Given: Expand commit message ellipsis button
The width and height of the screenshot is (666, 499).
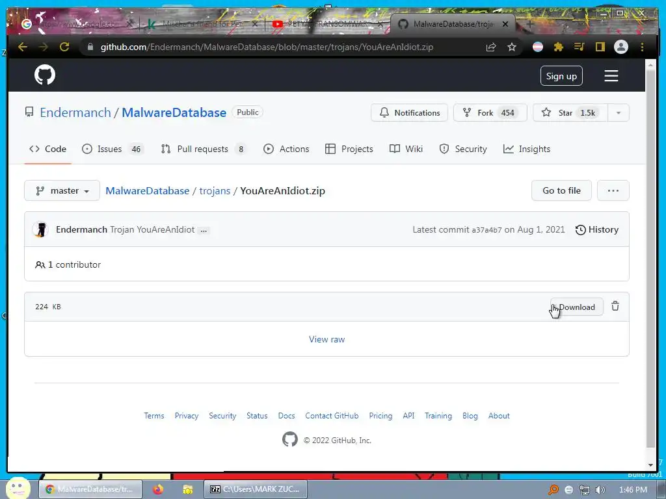Looking at the screenshot, I should point(204,231).
